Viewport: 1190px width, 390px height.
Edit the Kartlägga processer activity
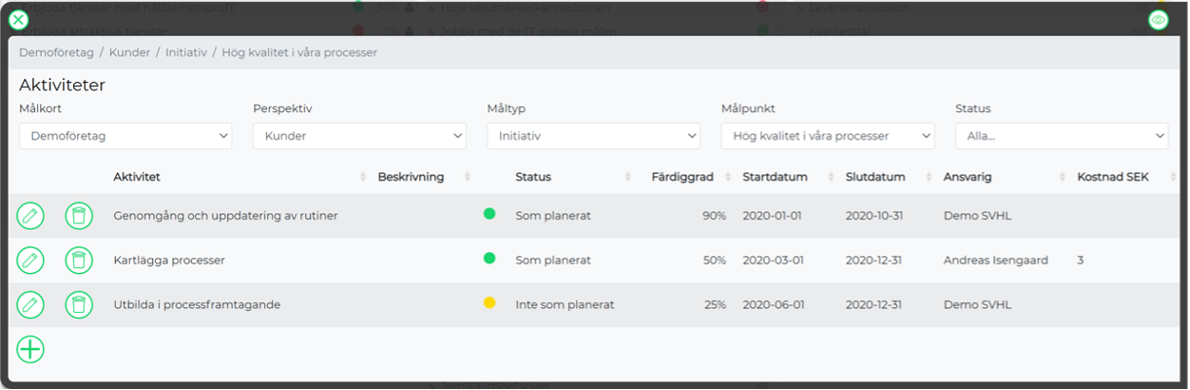(31, 260)
